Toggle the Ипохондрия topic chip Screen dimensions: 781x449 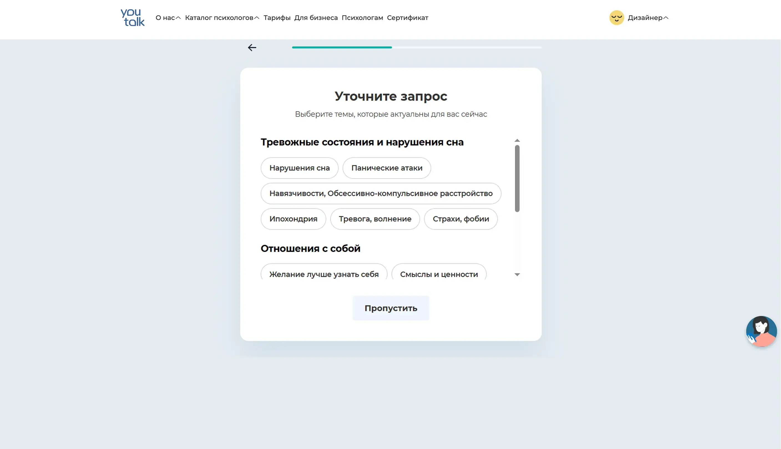tap(293, 219)
